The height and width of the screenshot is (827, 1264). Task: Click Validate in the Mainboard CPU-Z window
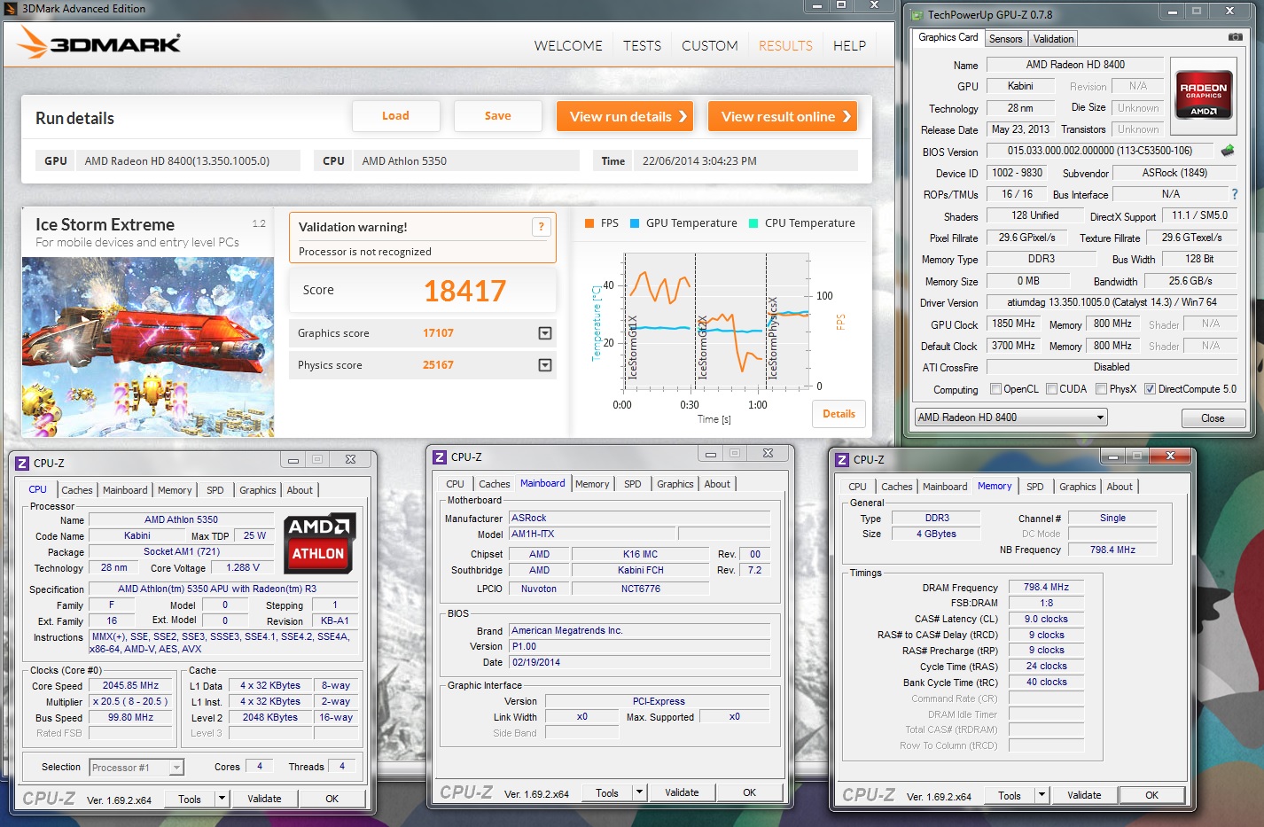682,792
